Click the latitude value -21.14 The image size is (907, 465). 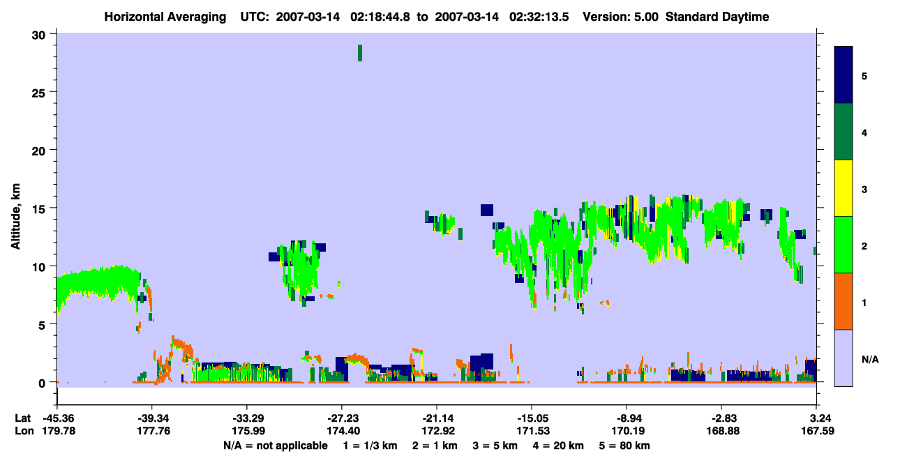pyautogui.click(x=437, y=418)
